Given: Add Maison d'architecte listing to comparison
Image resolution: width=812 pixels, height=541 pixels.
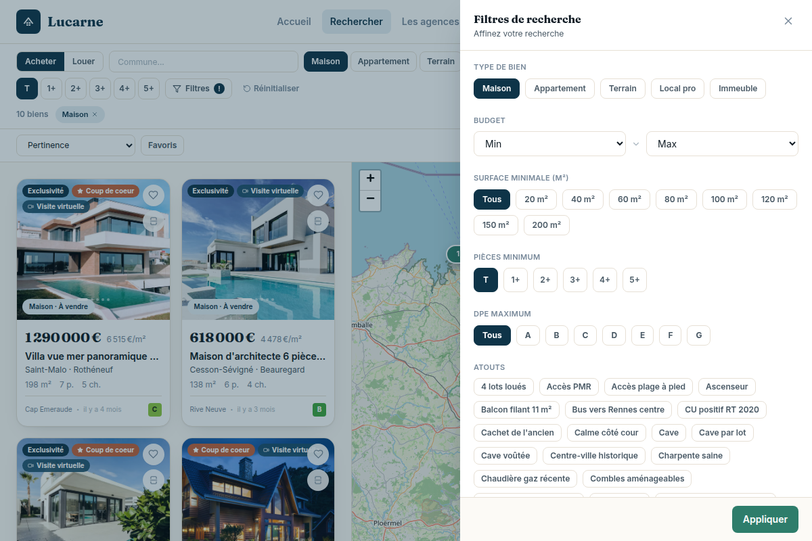Looking at the screenshot, I should pos(318,221).
